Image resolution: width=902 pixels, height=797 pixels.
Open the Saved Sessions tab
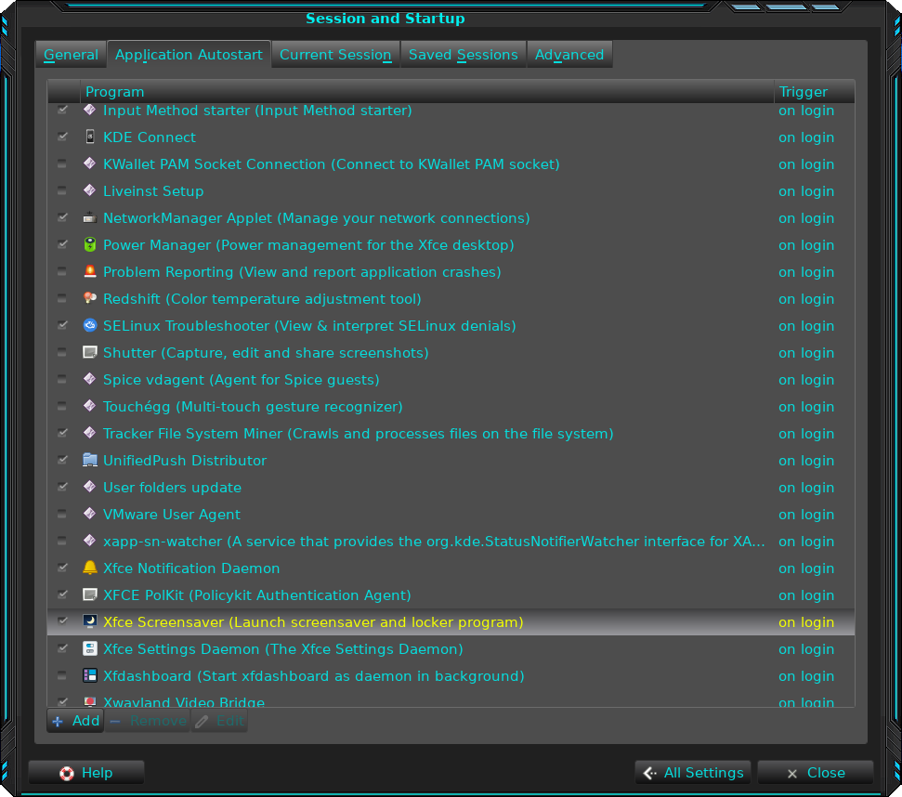point(464,55)
